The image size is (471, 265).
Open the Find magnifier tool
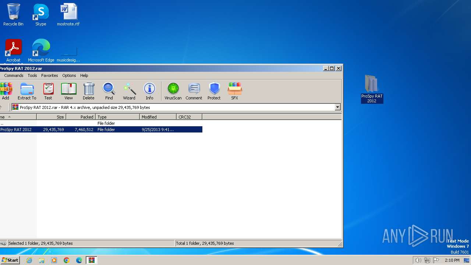pos(109,91)
